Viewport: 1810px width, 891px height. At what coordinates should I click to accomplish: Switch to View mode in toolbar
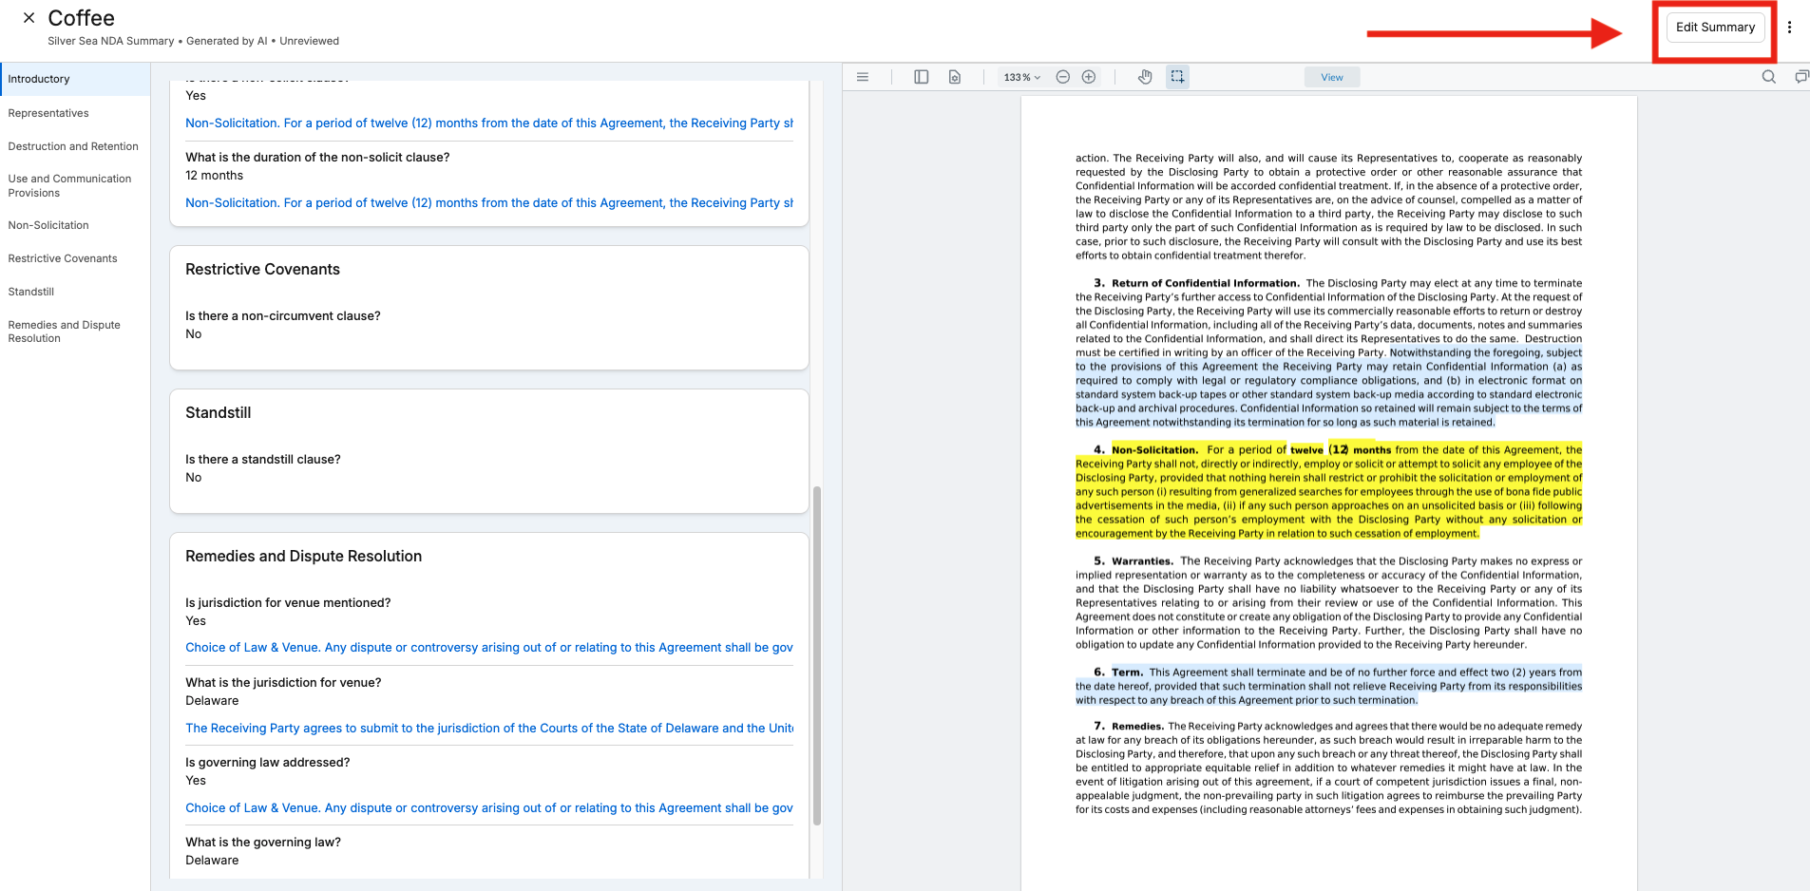(x=1332, y=77)
